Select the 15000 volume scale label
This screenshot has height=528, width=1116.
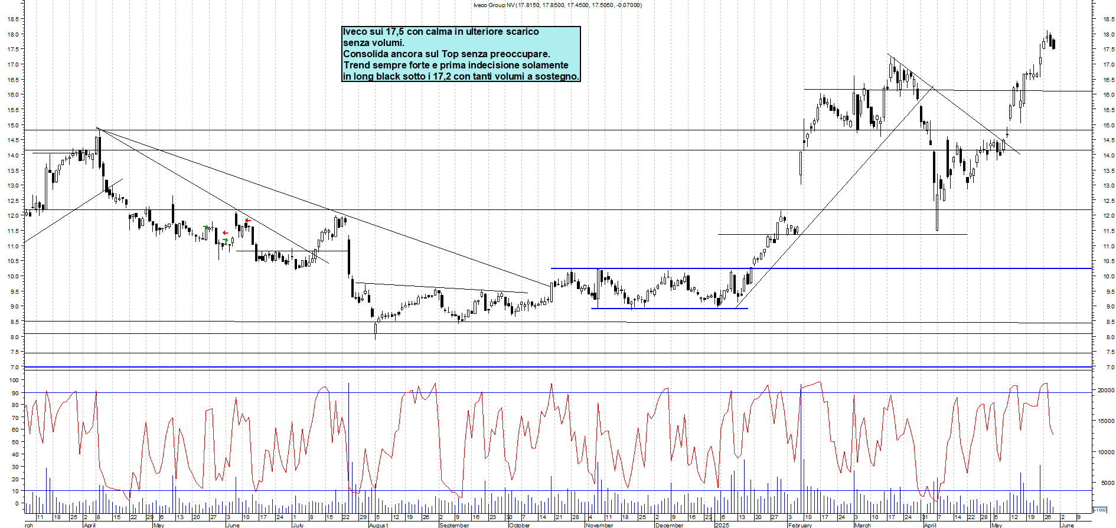[1106, 421]
